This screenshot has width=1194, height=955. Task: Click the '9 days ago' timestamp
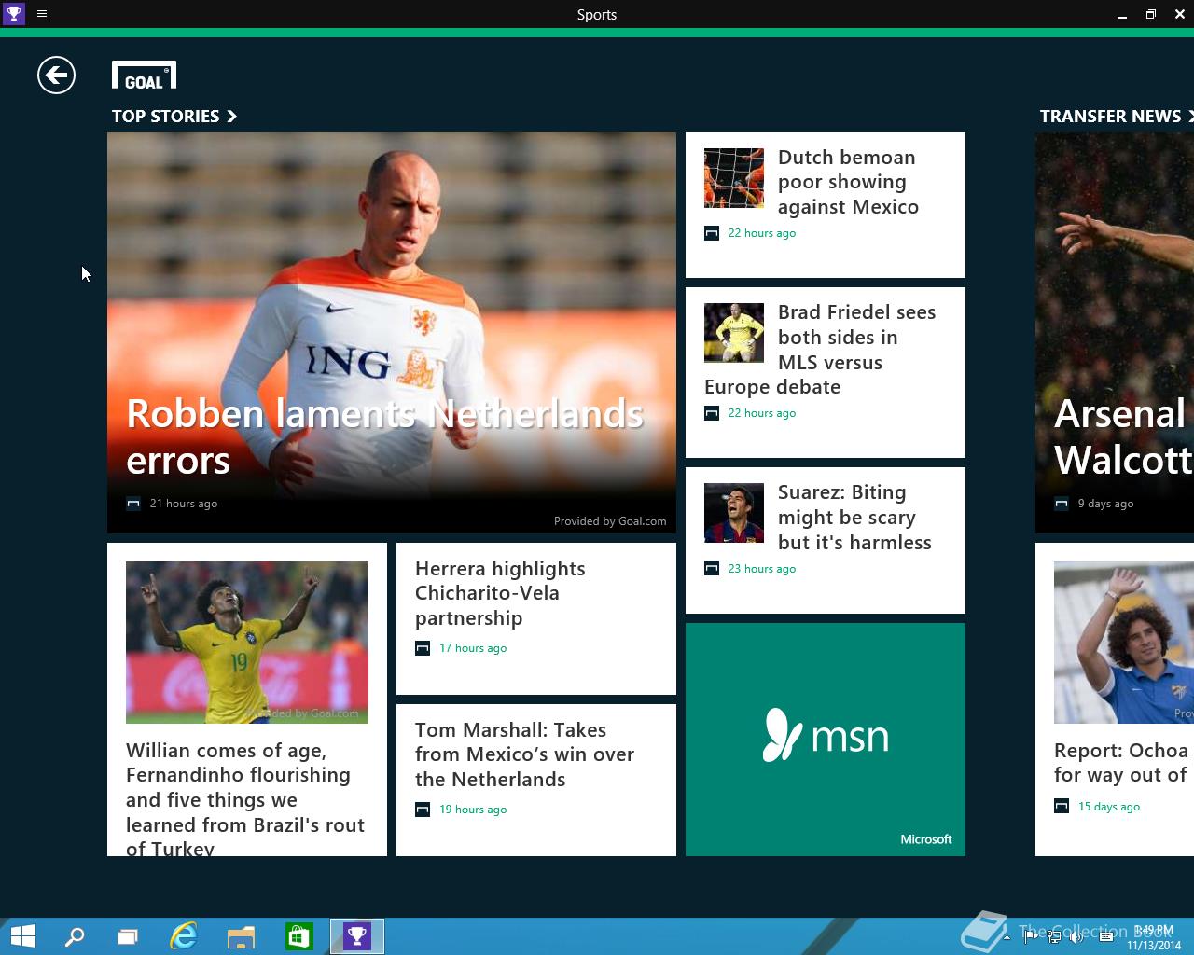(1106, 504)
